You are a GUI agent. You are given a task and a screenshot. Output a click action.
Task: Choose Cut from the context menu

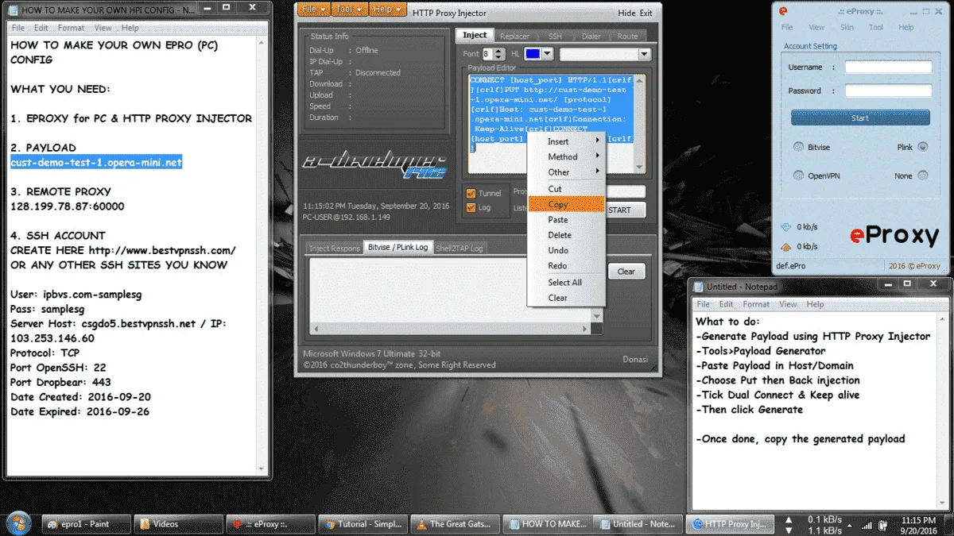[566, 189]
